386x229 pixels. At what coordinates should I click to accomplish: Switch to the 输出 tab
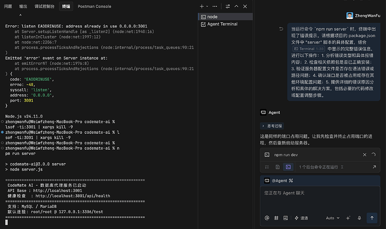[23, 6]
